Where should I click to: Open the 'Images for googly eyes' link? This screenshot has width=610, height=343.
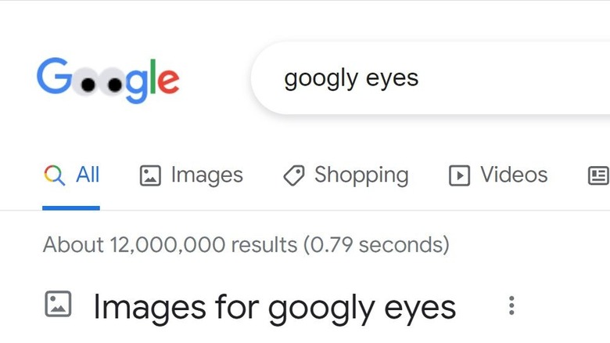(x=274, y=306)
